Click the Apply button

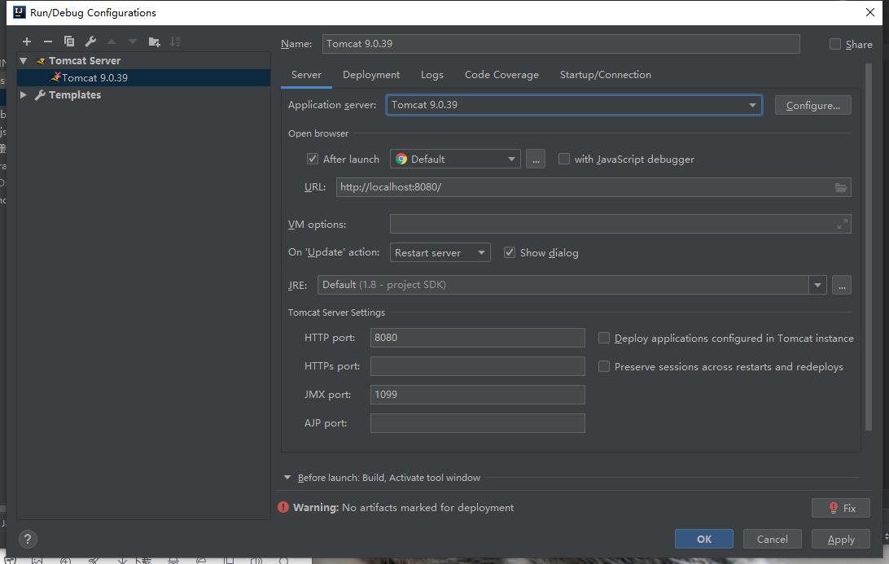(841, 539)
